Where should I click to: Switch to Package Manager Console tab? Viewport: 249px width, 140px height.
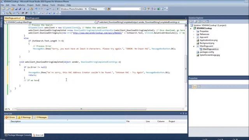click(x=18, y=135)
